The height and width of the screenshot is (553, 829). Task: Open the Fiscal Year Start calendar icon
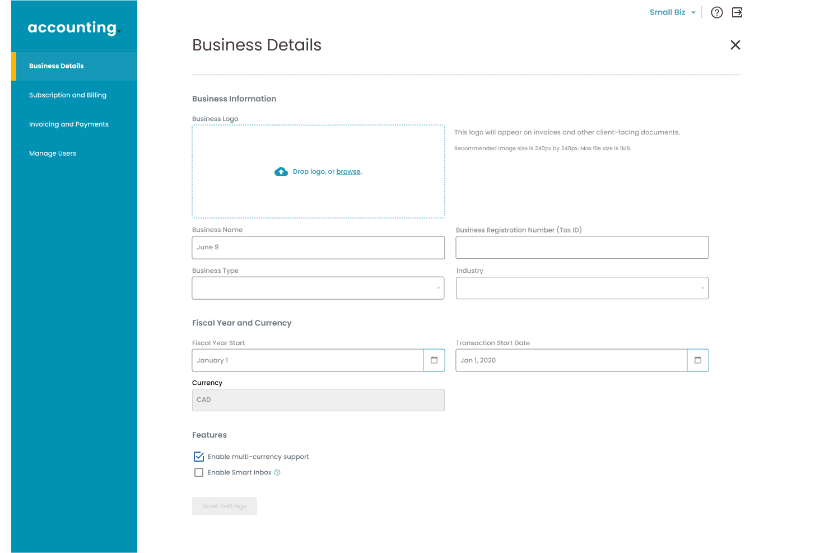[x=434, y=360]
